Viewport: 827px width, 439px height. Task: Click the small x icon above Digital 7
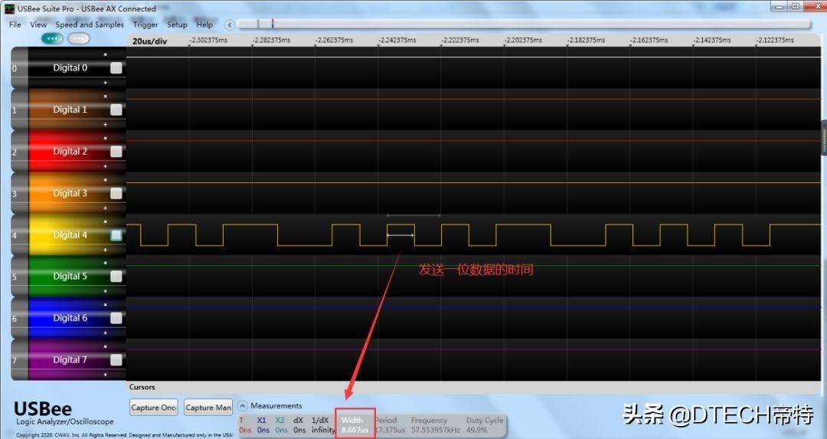point(105,346)
